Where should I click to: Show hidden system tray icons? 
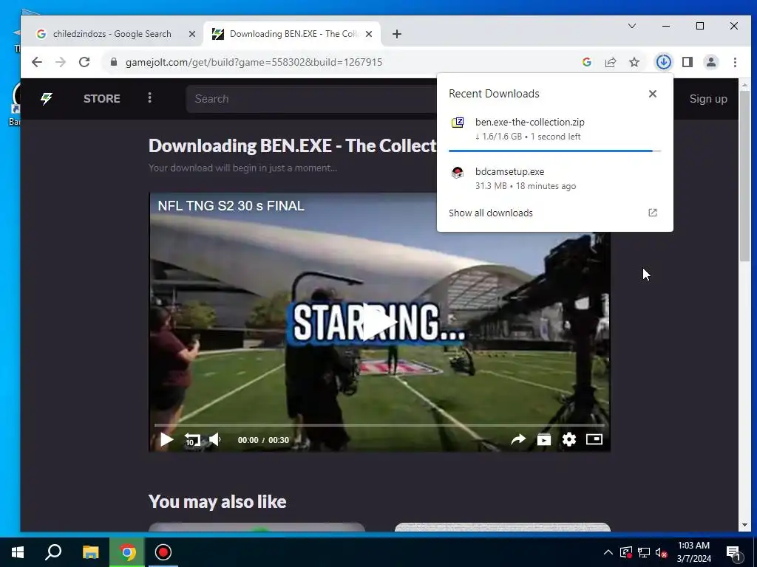pyautogui.click(x=608, y=552)
